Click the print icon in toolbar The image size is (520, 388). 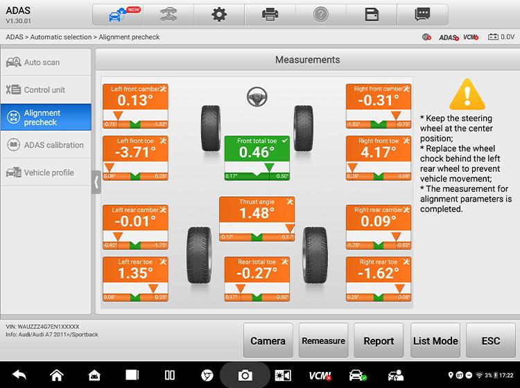[270, 15]
